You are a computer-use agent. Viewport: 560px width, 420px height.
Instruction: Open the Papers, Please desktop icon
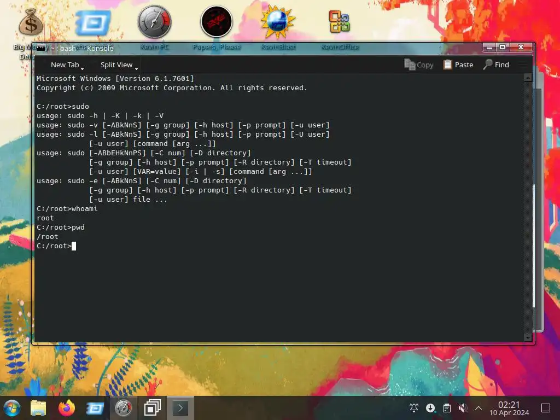[217, 22]
